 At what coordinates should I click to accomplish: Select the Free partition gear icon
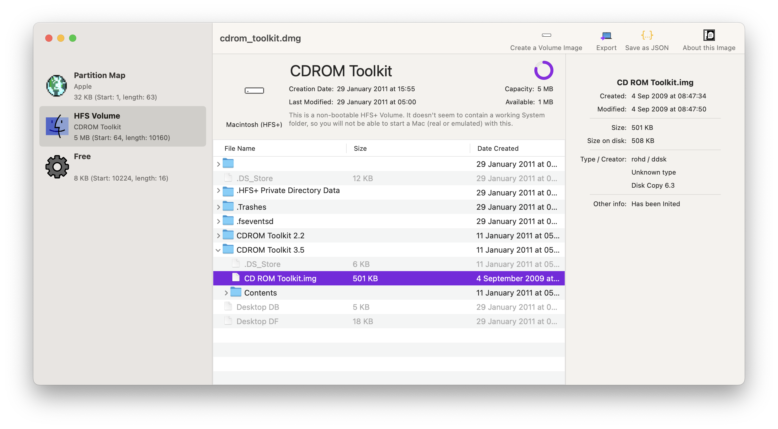[57, 167]
